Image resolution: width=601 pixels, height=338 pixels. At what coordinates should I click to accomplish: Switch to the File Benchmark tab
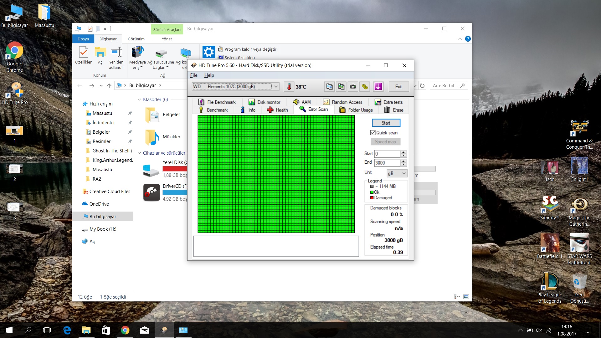point(217,102)
